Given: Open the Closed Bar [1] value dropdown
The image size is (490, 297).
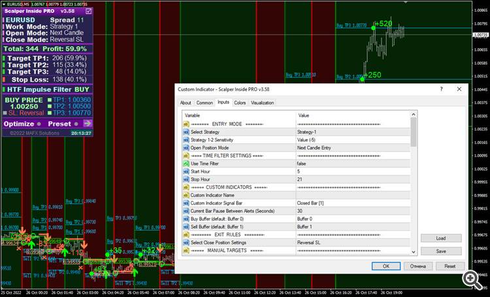Looking at the screenshot, I should pyautogui.click(x=353, y=203).
